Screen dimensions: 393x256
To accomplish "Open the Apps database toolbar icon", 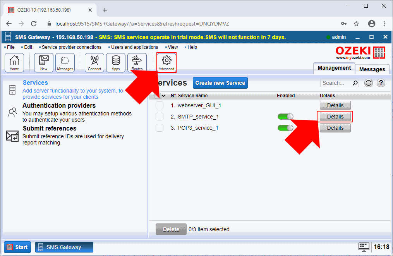I will (116, 62).
